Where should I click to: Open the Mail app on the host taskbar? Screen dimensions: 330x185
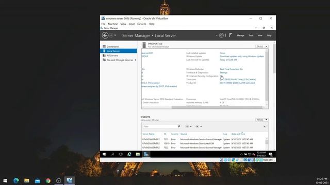(38, 180)
